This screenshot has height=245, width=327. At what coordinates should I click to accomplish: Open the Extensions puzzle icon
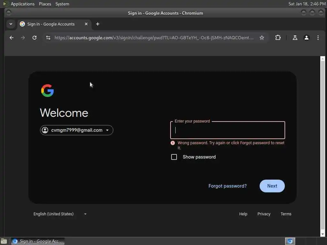(278, 38)
